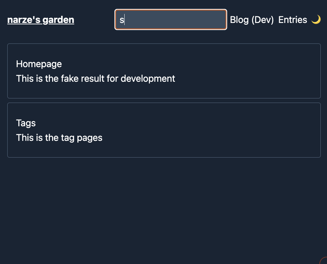Screen dimensions: 327x264
Task: Click the word "garden" in site title
Action: coord(58,20)
